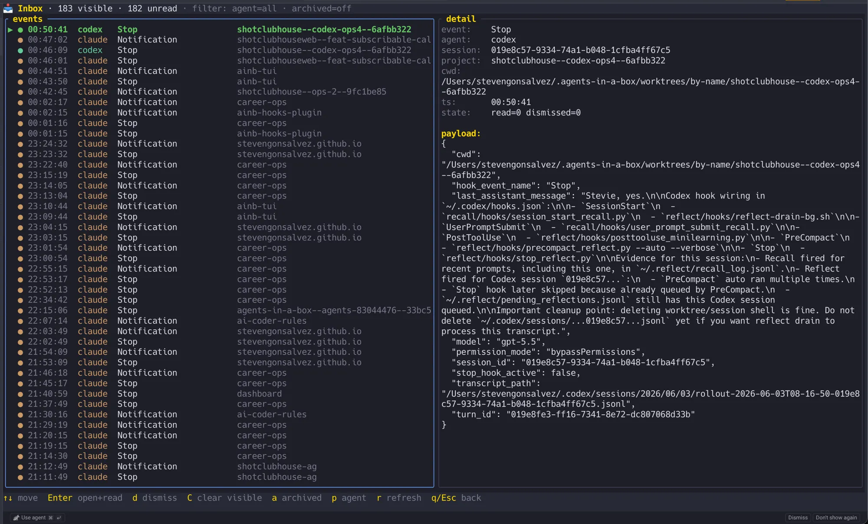
Task: Select the 21:40:59 dashboard Stop row
Action: [x=220, y=394]
